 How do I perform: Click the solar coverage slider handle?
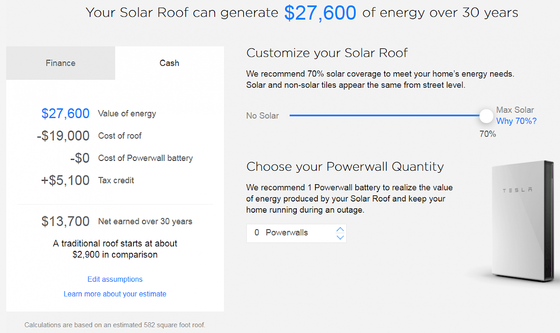pyautogui.click(x=486, y=116)
